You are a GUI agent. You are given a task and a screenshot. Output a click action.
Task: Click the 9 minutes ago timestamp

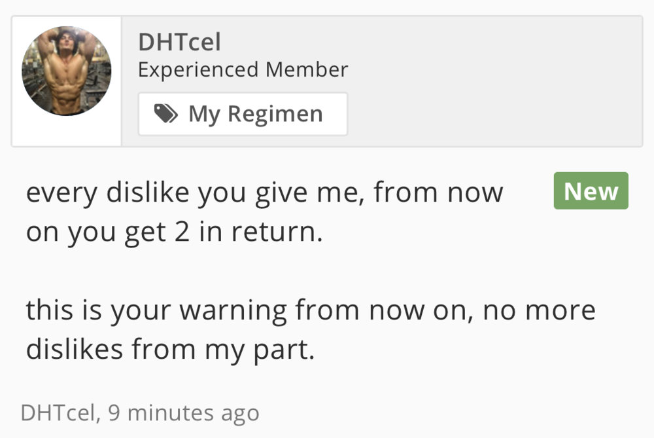[184, 412]
